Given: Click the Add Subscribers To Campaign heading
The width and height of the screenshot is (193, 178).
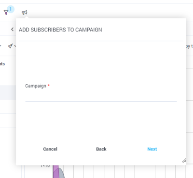Looking at the screenshot, I should 60,30.
